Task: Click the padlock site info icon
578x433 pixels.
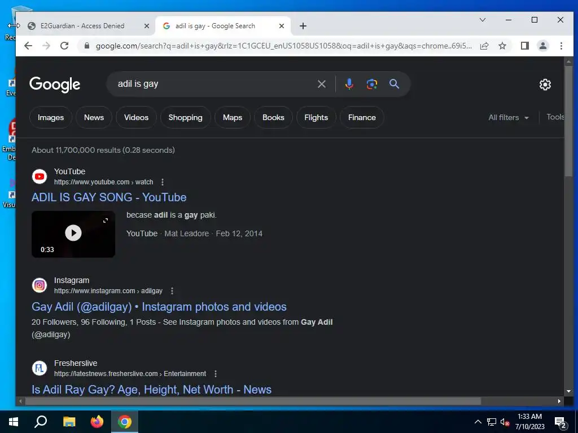Action: [x=87, y=46]
